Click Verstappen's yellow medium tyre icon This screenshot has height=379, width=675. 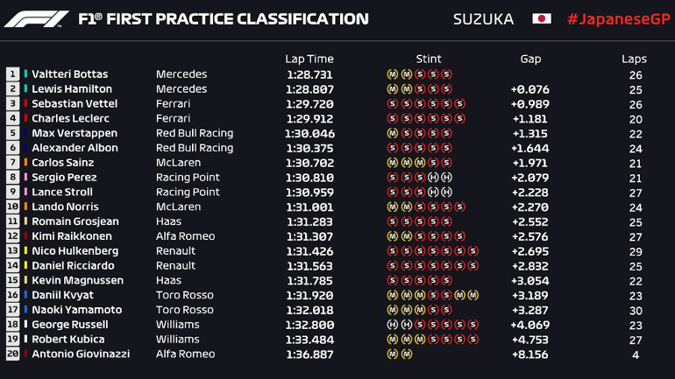point(392,133)
